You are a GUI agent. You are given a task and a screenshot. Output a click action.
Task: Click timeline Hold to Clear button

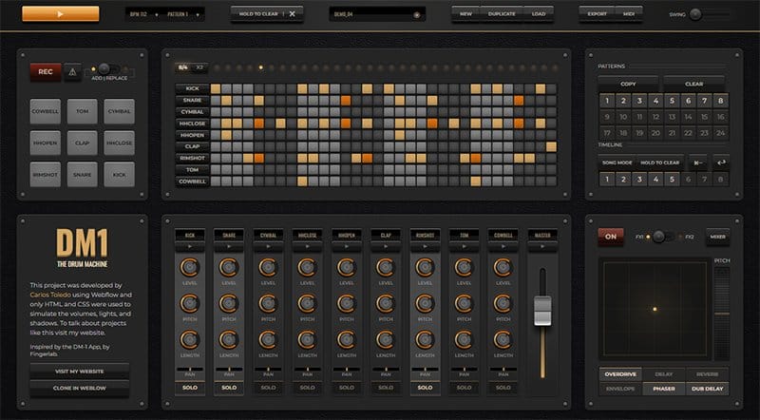click(x=659, y=162)
